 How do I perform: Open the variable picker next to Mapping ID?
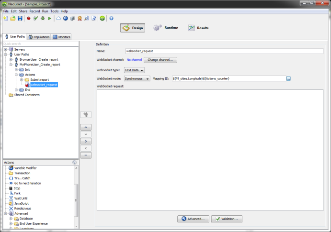click(x=288, y=78)
